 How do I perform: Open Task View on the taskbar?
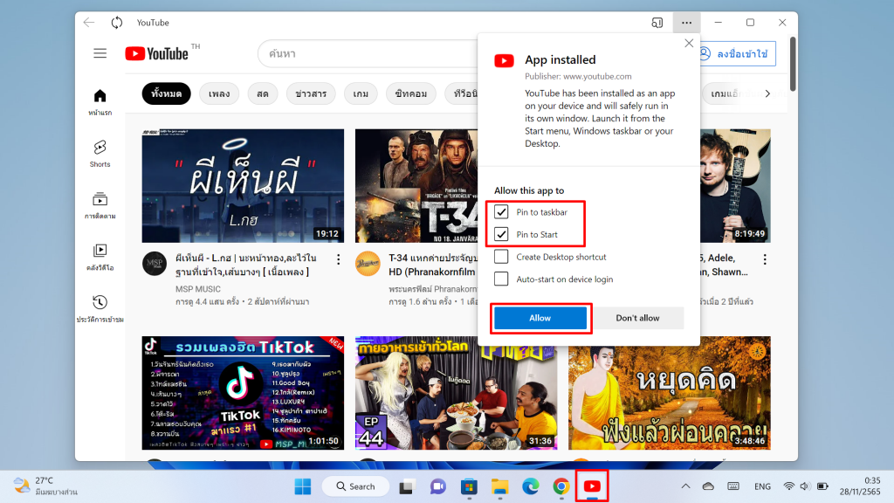click(x=407, y=486)
